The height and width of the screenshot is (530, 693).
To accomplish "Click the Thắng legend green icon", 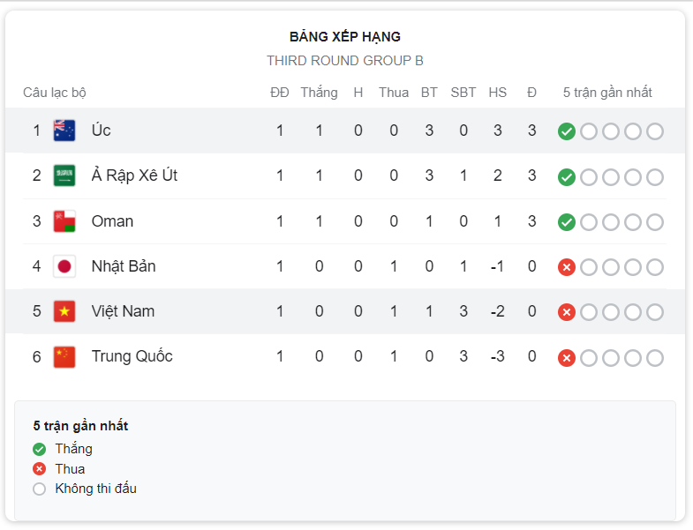I will pos(40,449).
